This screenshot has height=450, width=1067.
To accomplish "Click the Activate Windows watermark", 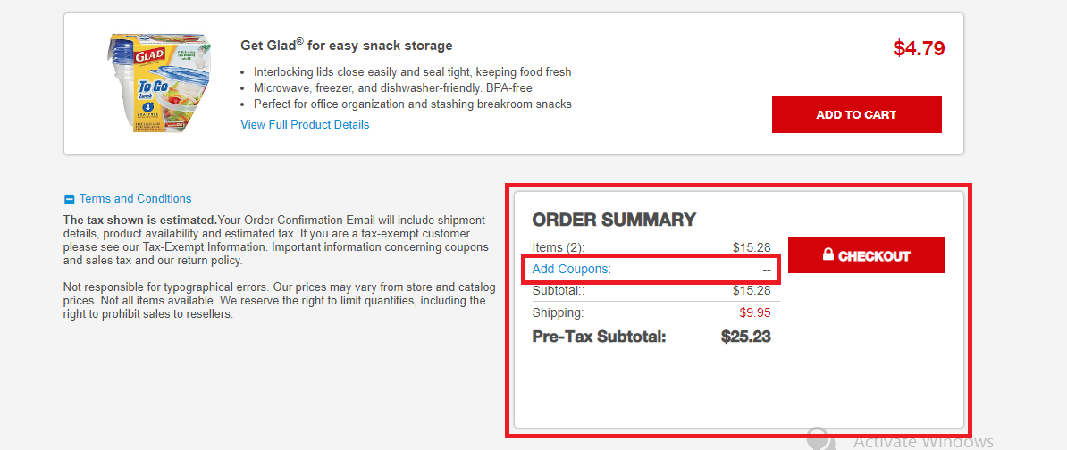I will click(923, 442).
